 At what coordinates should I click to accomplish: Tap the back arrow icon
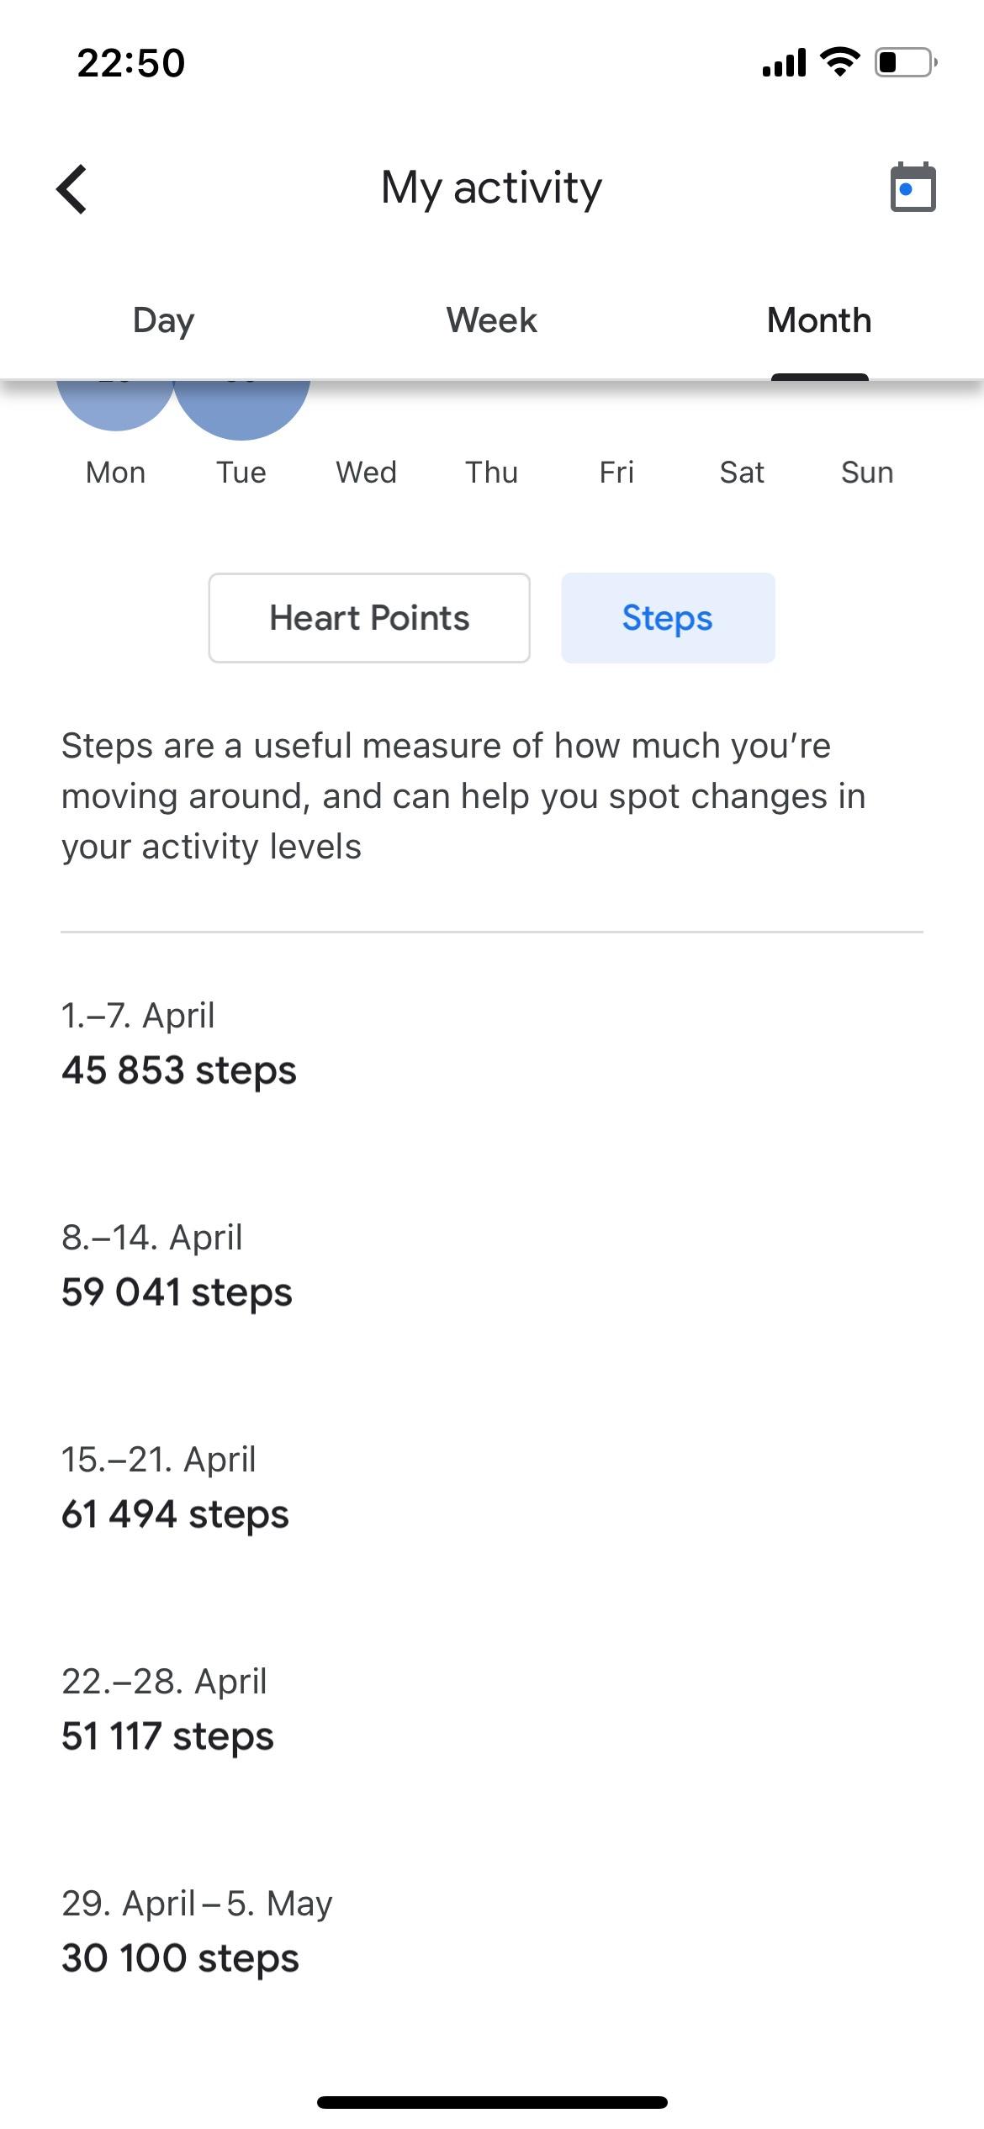[x=72, y=188]
